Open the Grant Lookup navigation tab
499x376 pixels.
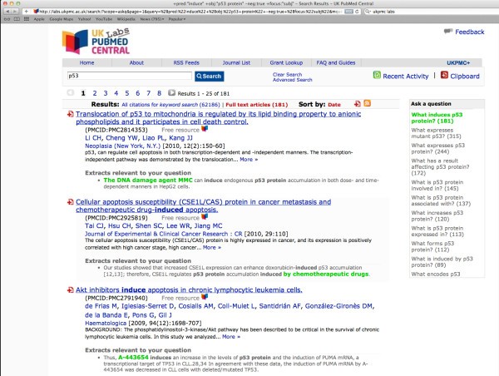pos(286,62)
